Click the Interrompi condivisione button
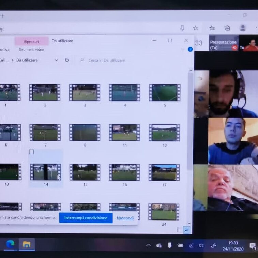The height and width of the screenshot is (258, 258). [86, 218]
